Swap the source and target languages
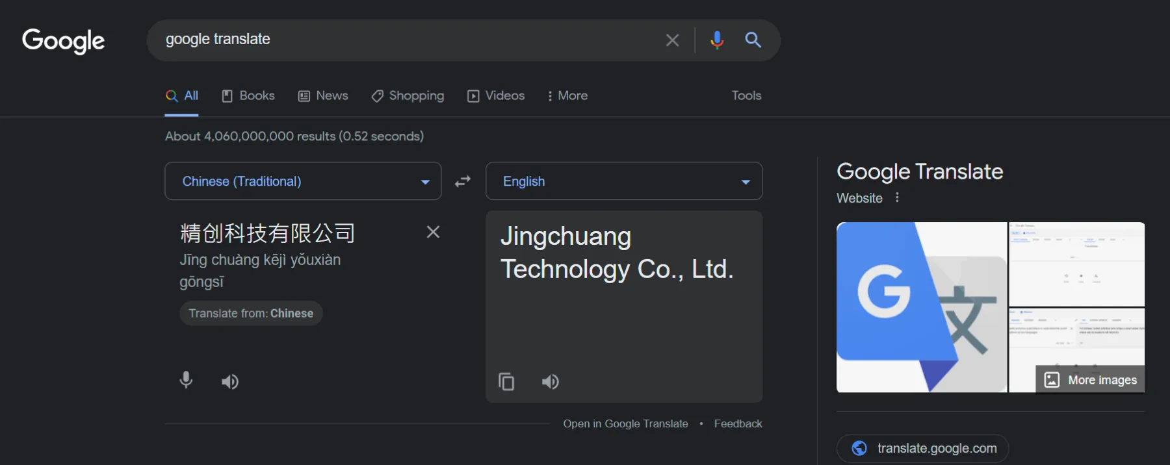1170x465 pixels. [463, 181]
